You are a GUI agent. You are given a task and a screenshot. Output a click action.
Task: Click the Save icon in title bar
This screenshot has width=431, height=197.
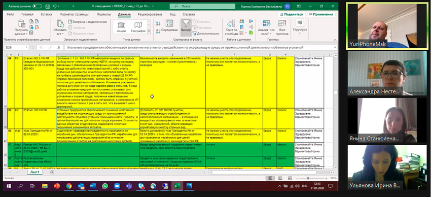coord(47,6)
